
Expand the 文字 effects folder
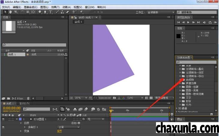click(180, 97)
